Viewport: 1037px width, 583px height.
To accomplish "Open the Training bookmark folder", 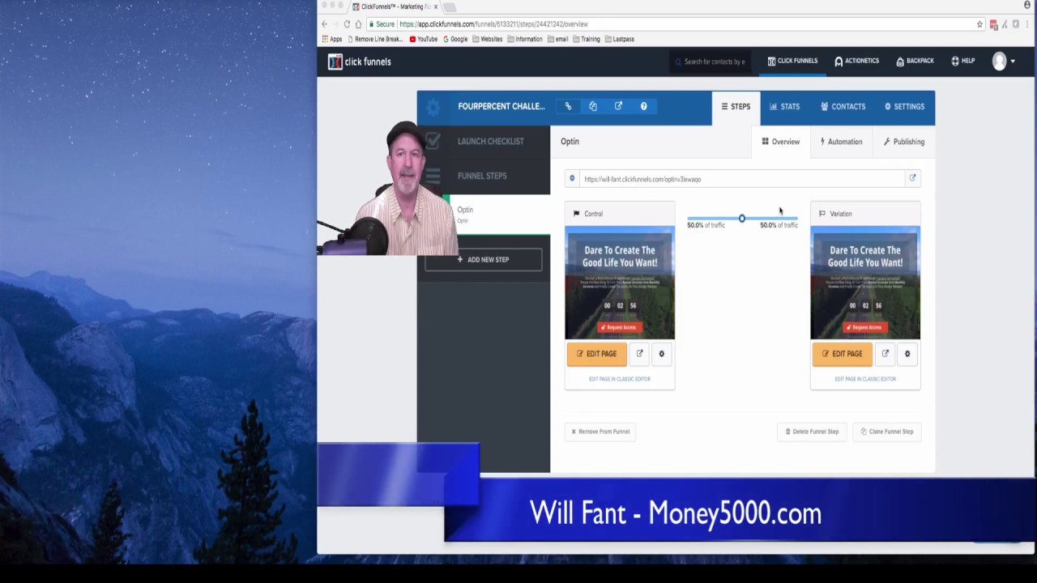I will pyautogui.click(x=587, y=39).
